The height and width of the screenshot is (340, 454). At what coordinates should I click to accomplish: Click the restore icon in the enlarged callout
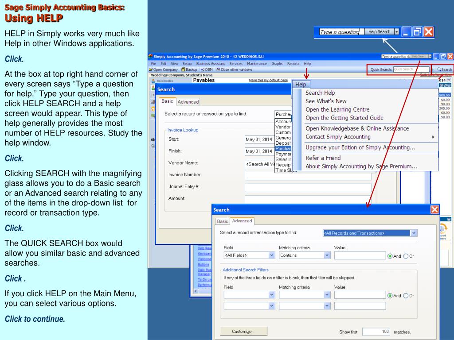point(417,31)
